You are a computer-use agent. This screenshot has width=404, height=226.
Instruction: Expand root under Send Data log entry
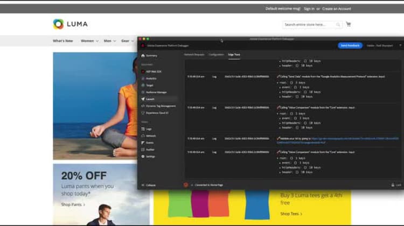(278, 83)
